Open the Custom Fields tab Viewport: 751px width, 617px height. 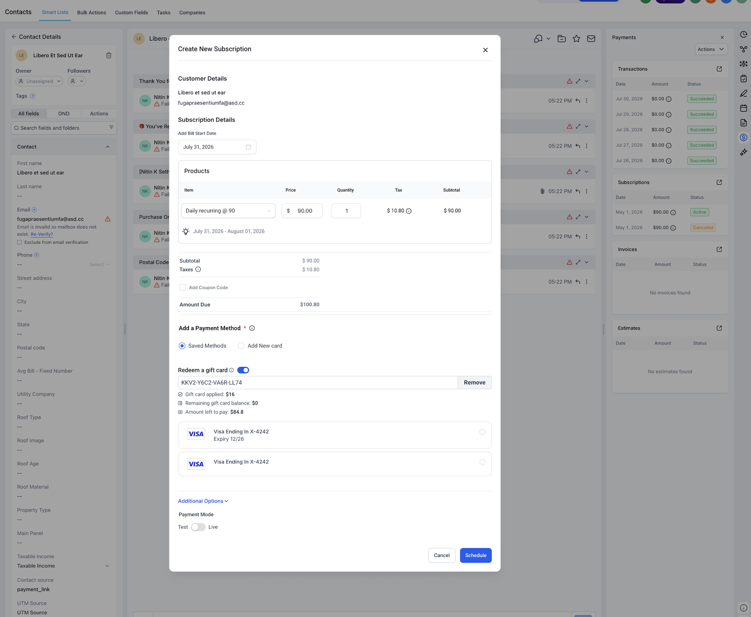[x=132, y=13]
